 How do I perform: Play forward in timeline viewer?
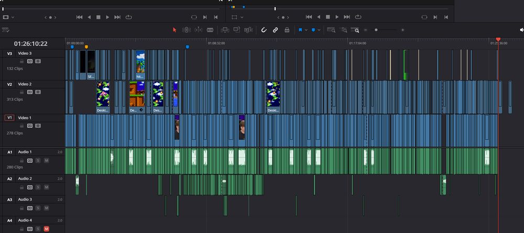pyautogui.click(x=337, y=17)
